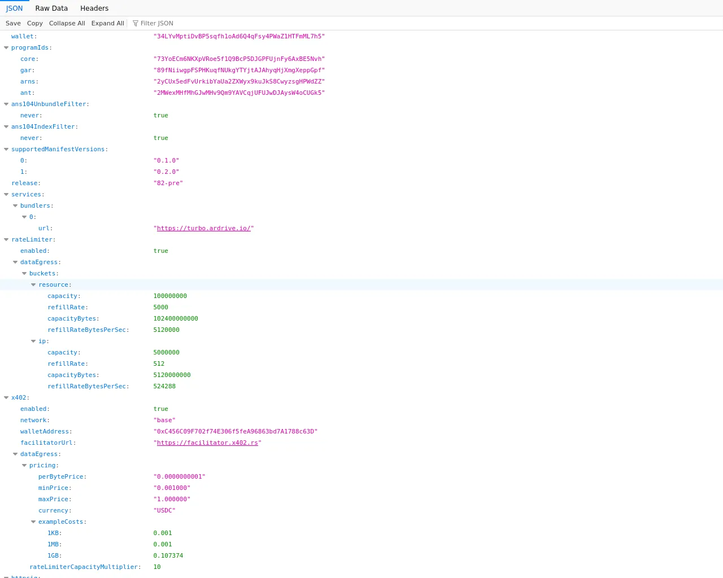Select the arns program ID value
723x578 pixels.
[239, 81]
